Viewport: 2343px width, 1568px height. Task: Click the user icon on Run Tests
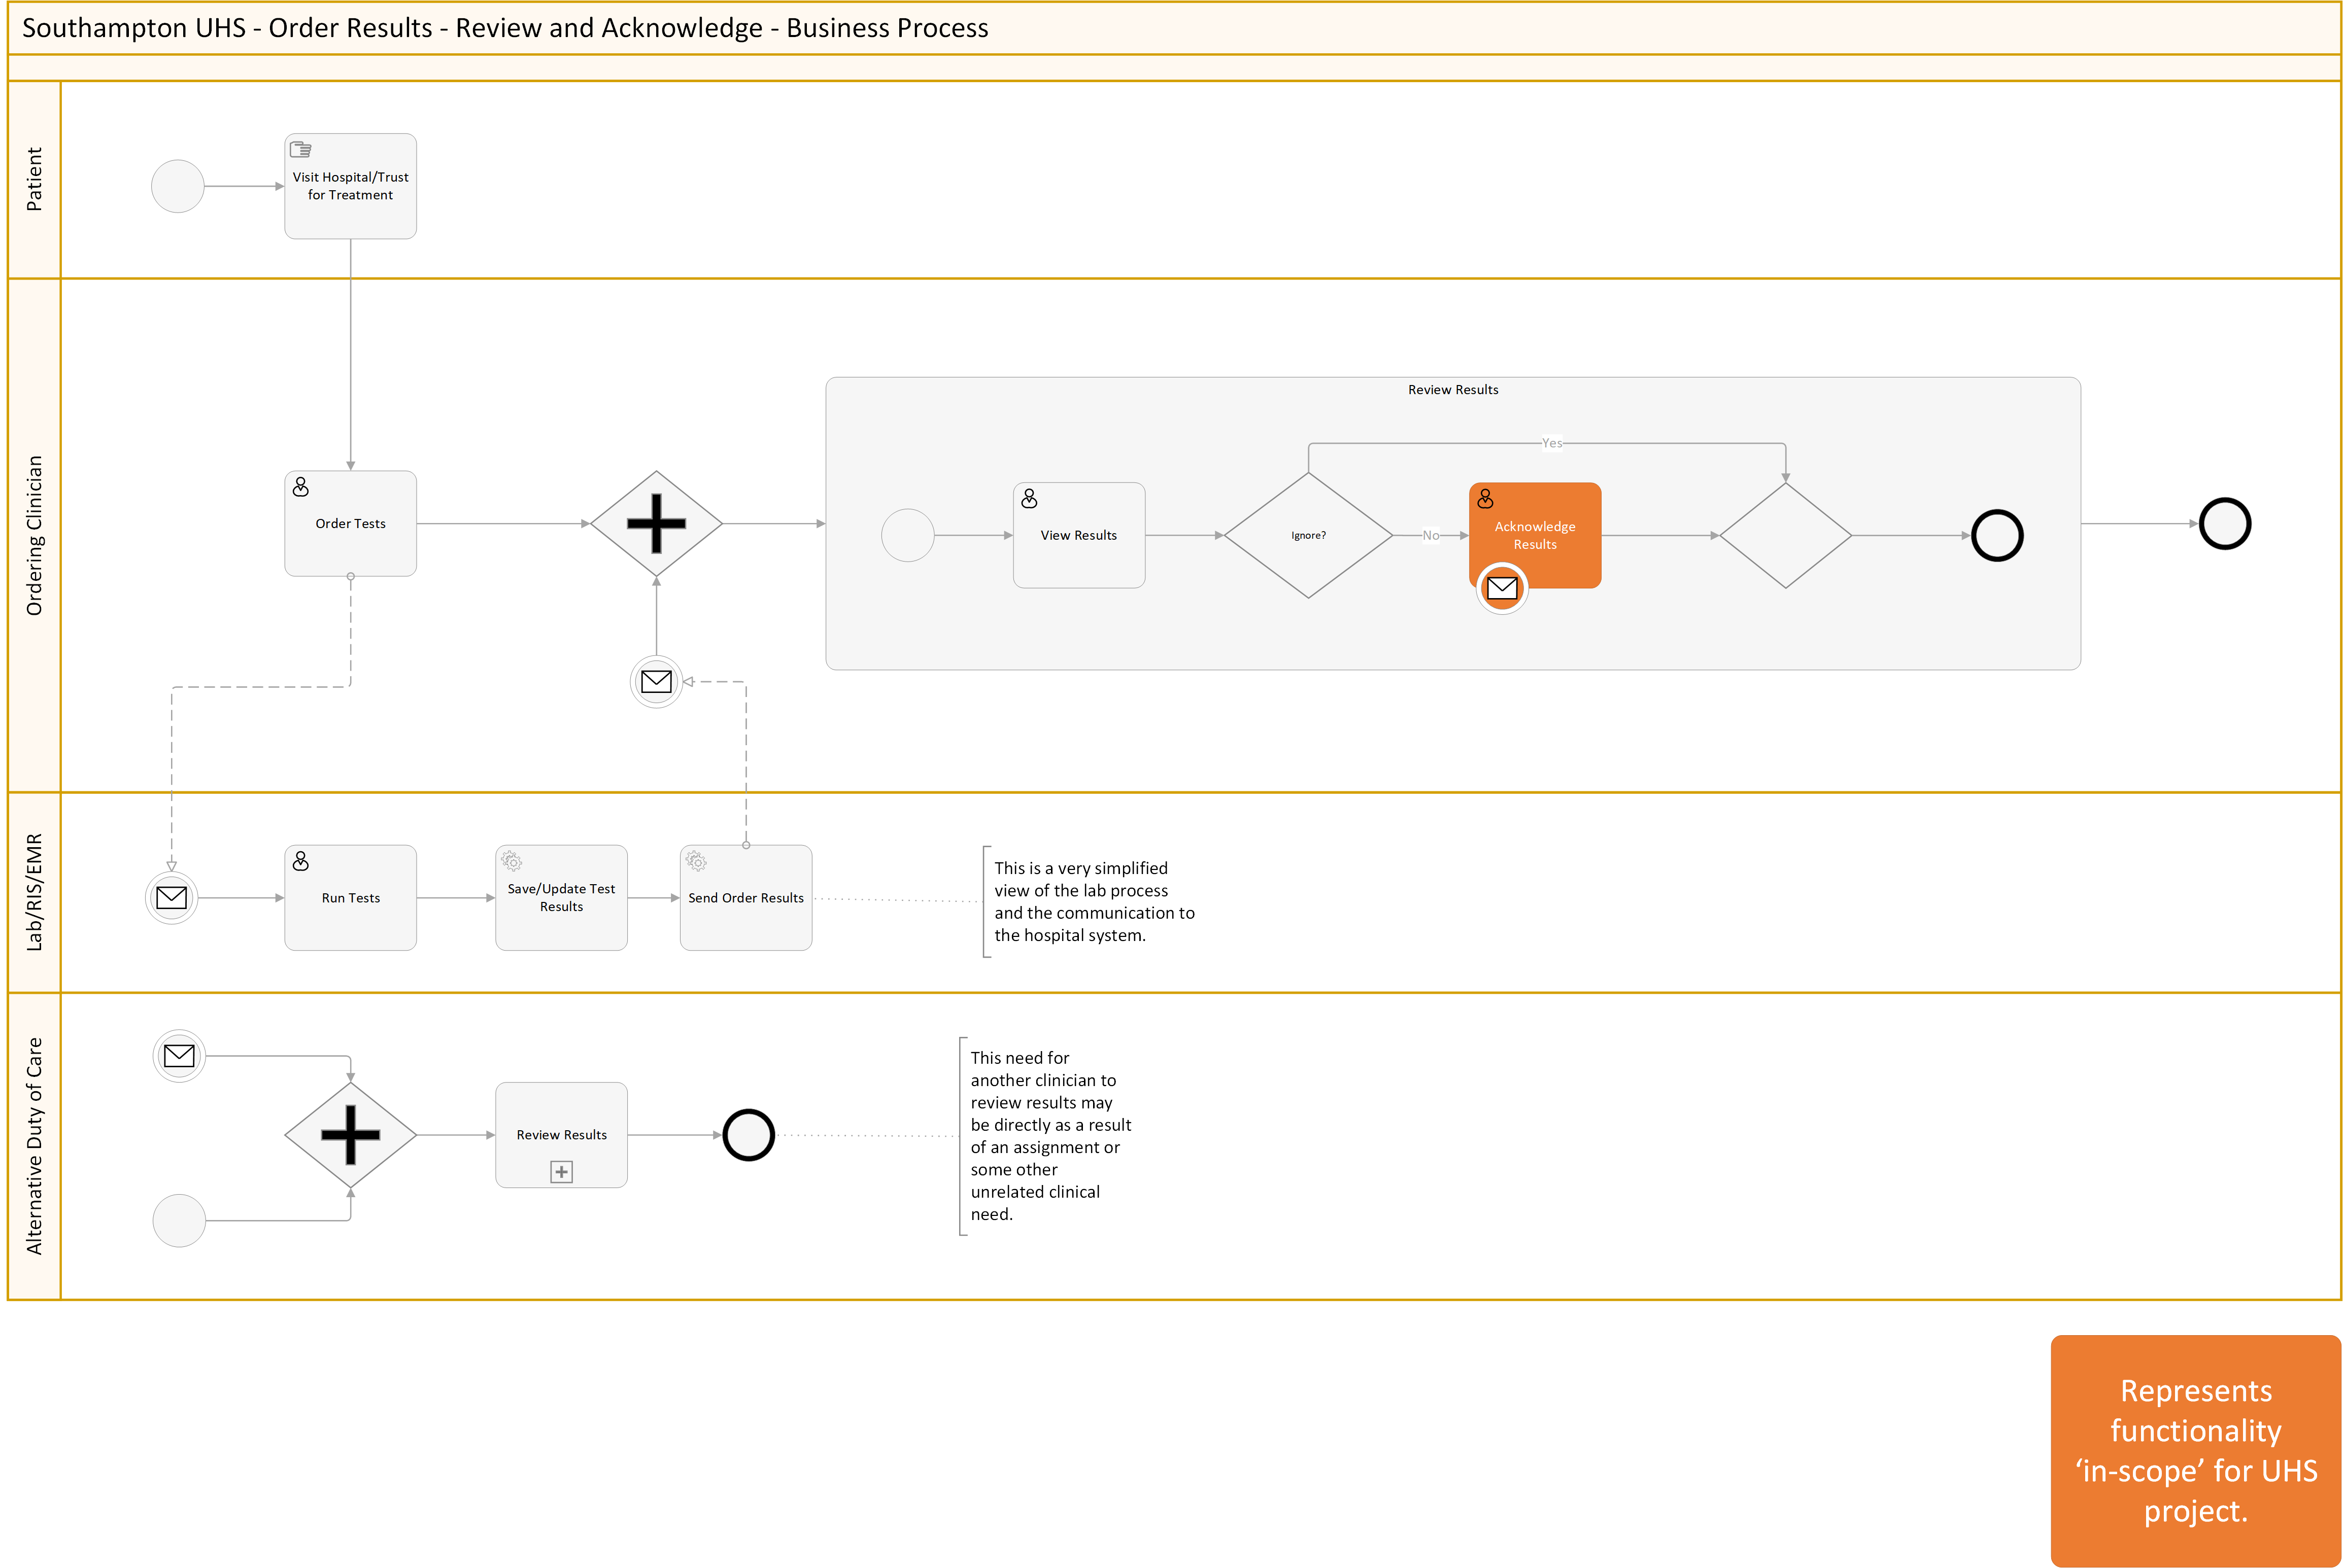click(x=300, y=861)
